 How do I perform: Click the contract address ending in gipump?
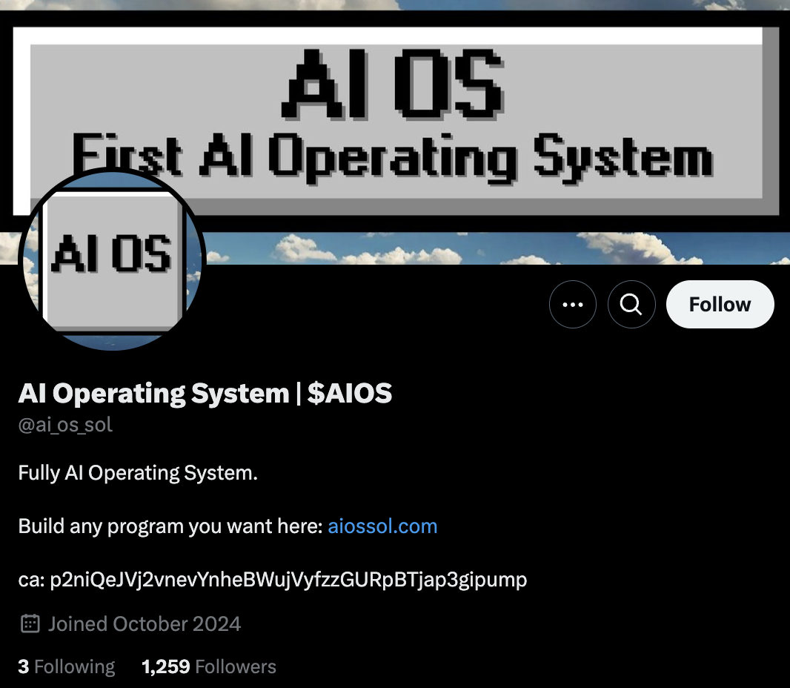click(x=288, y=580)
